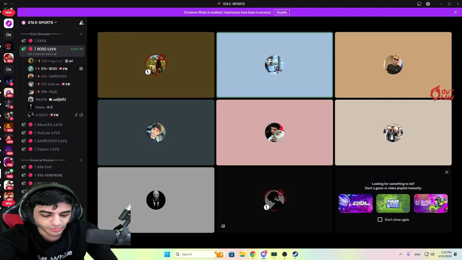Viewport: 462px width, 260px height.
Task: Dismiss the Streamer Mode purple banner
Action: tap(456, 12)
